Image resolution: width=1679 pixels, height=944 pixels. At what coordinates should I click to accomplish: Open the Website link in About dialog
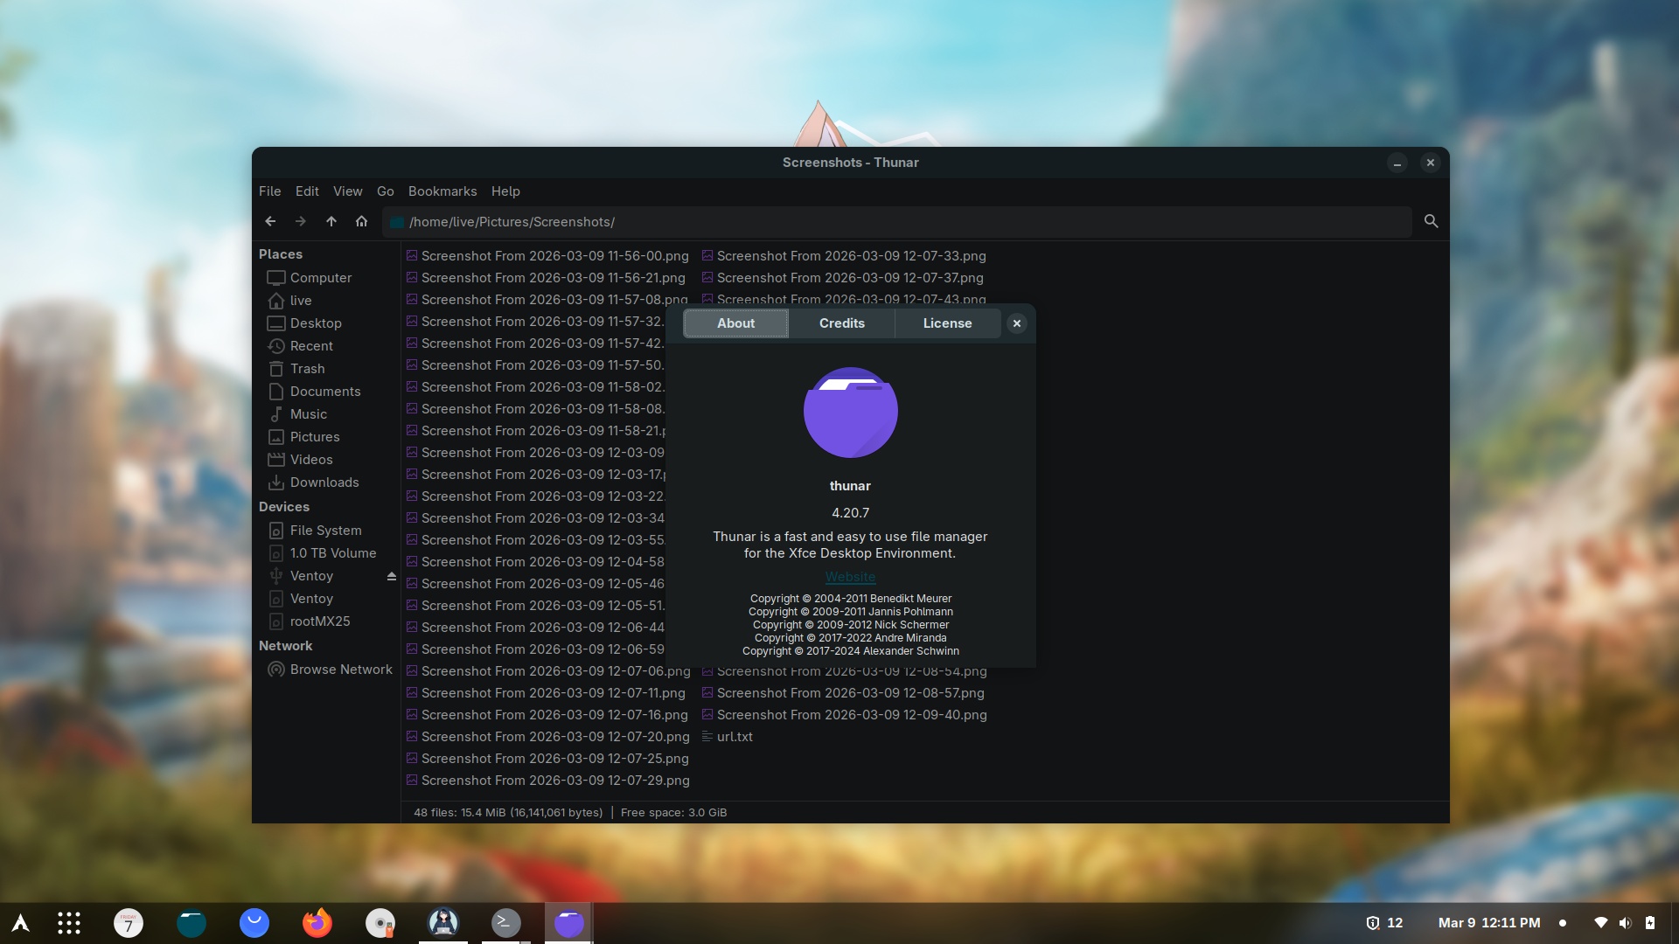tap(850, 577)
